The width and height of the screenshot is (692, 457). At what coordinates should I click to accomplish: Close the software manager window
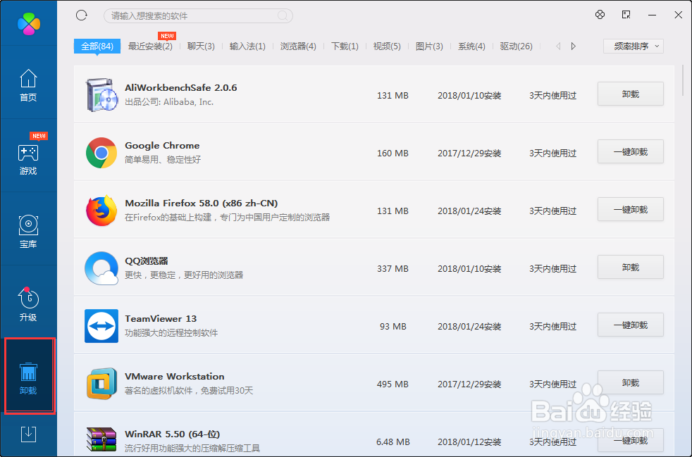tap(679, 15)
